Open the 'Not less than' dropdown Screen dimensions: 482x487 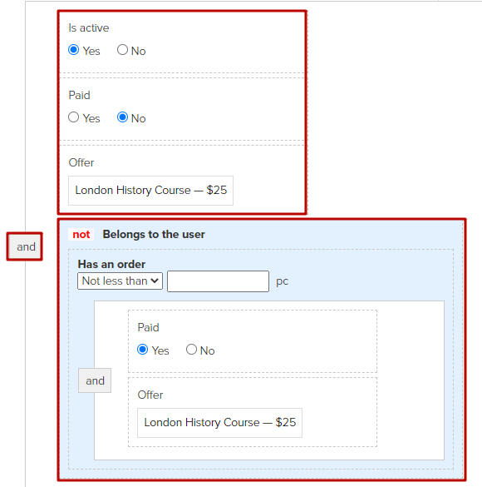(x=120, y=281)
